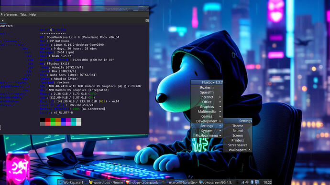Click the "AMD A8-7410" CPU line
Screen dimensions: 330x185
click(91, 86)
